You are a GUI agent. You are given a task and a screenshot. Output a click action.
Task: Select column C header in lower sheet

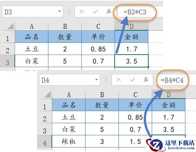tap(135, 94)
